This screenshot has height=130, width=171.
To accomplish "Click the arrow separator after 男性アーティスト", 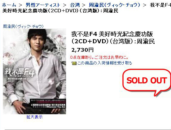I will (x=64, y=5).
